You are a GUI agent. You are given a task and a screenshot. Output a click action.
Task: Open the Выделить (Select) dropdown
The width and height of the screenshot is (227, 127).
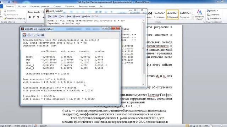(x=214, y=18)
